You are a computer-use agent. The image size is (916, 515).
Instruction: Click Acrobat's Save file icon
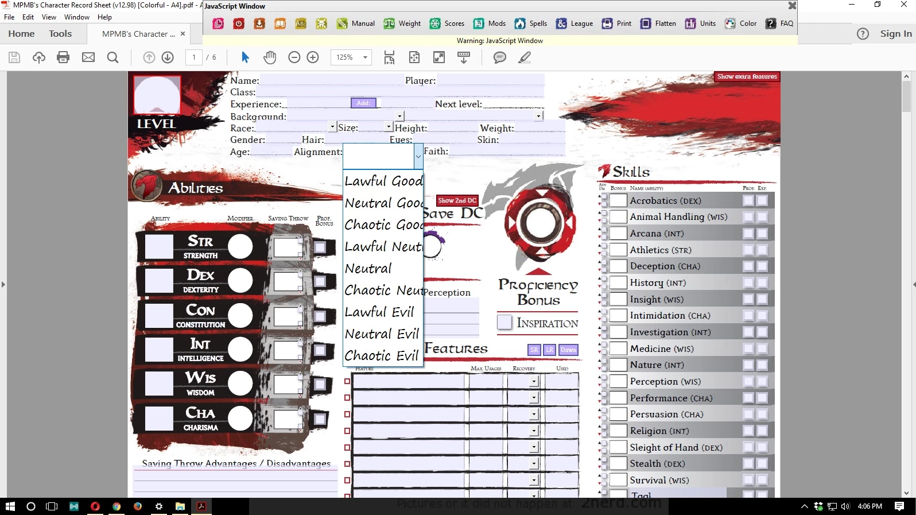click(14, 57)
